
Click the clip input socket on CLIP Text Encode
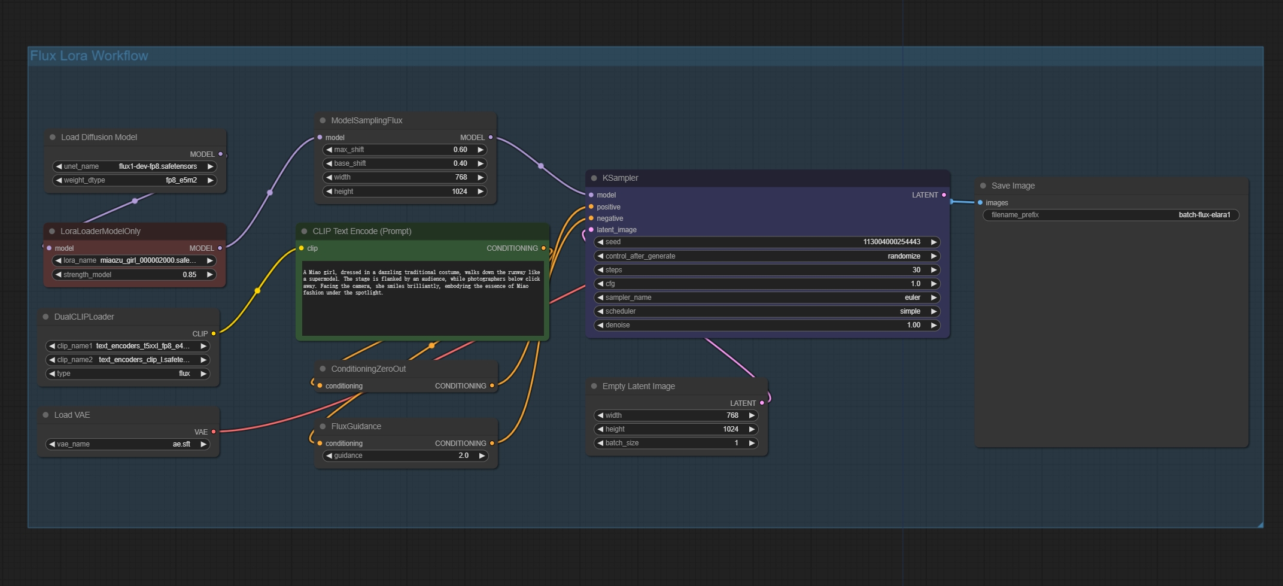point(302,248)
